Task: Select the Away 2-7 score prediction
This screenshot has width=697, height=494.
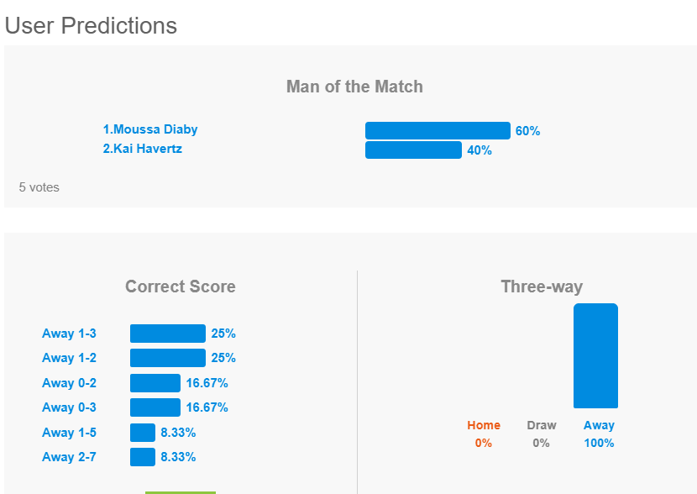Action: point(69,457)
